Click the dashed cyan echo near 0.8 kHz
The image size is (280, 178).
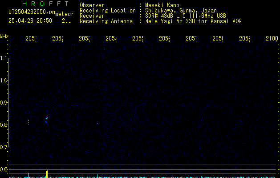(x=28, y=122)
